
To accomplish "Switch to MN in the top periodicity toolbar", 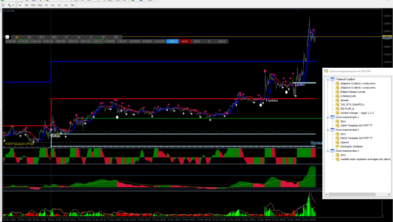I will click(72, 5).
